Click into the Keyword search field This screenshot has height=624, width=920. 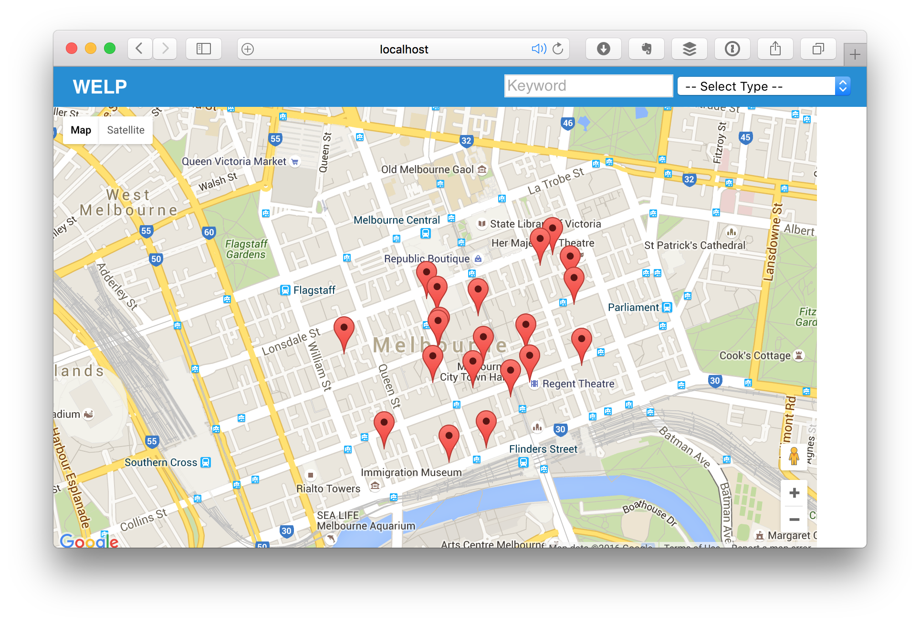coord(588,86)
